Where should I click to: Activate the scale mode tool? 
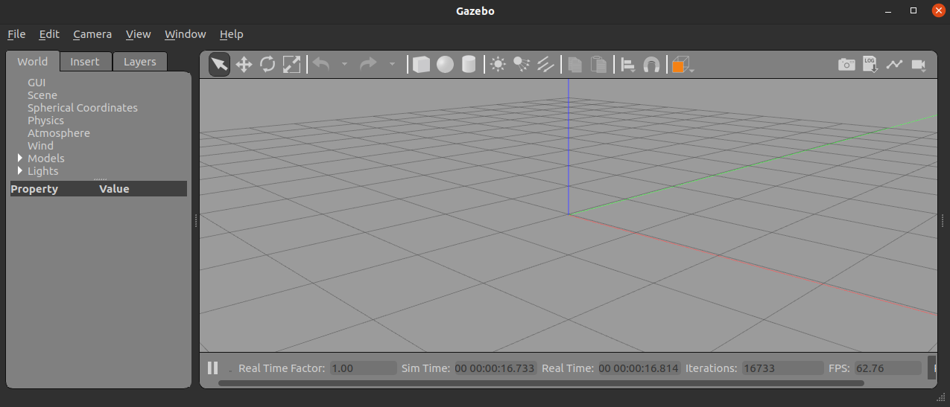(291, 65)
